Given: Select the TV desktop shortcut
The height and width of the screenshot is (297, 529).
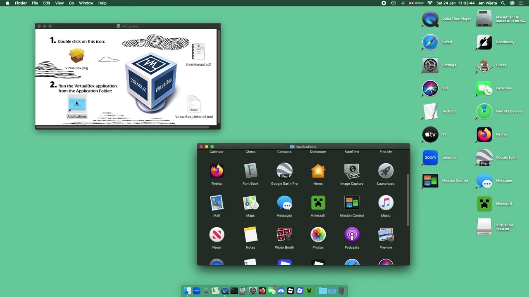Looking at the screenshot, I should [430, 134].
